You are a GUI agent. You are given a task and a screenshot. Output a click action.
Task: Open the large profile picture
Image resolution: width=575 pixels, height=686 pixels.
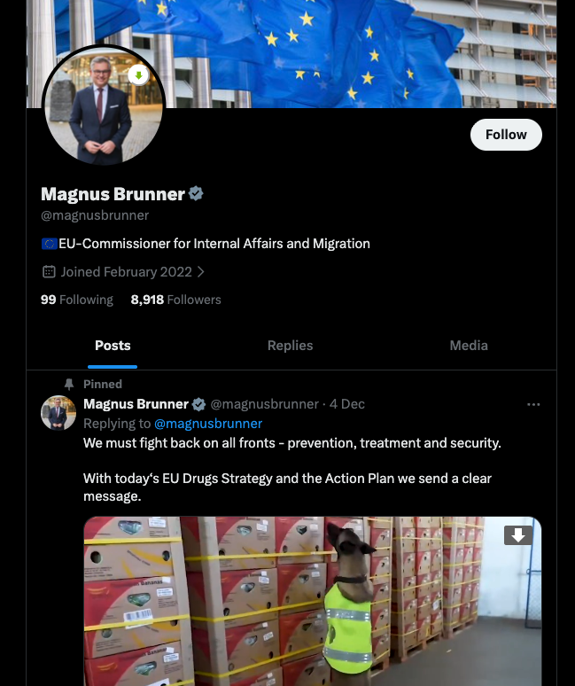coord(104,105)
